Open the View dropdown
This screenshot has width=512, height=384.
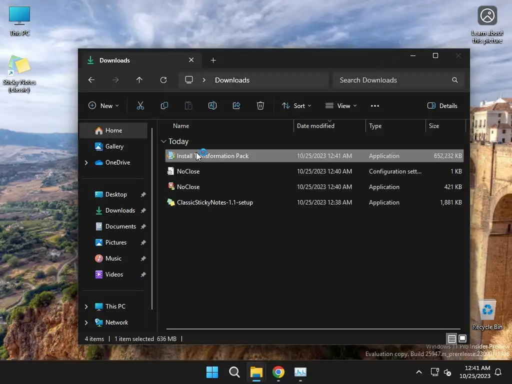tap(341, 106)
